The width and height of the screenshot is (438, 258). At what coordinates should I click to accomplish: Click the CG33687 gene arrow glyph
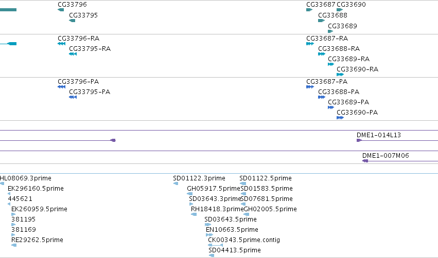click(x=309, y=10)
